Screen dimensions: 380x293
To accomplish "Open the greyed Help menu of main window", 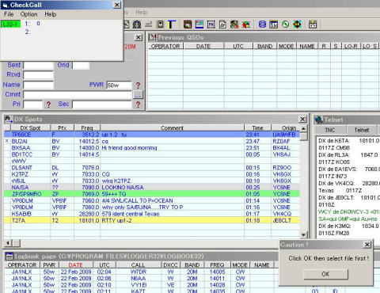I will pyautogui.click(x=142, y=12).
